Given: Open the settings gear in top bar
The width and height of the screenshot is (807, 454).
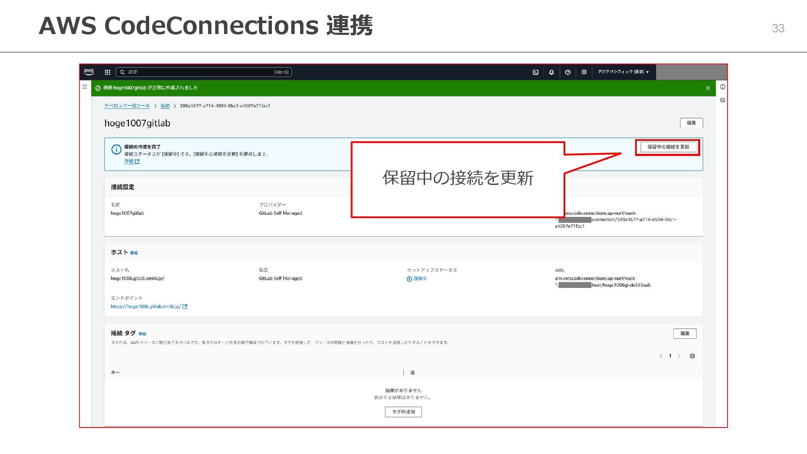Looking at the screenshot, I should [x=584, y=72].
